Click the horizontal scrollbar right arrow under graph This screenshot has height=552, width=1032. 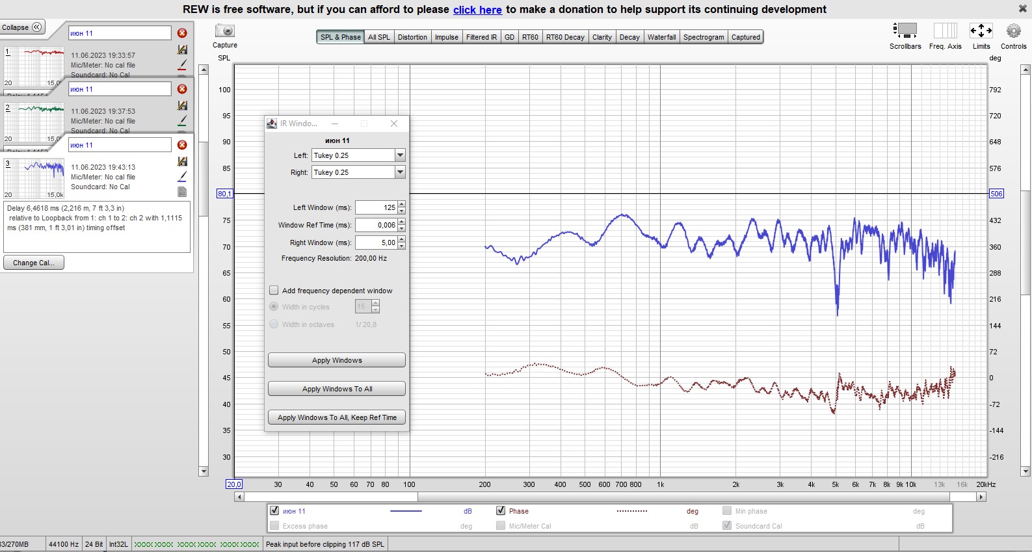981,497
